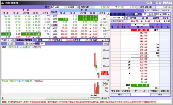Image resolution: width=173 pixels, height=105 pixels.
Task: Click the blue smiley icon in title bar
Action: click(154, 3)
